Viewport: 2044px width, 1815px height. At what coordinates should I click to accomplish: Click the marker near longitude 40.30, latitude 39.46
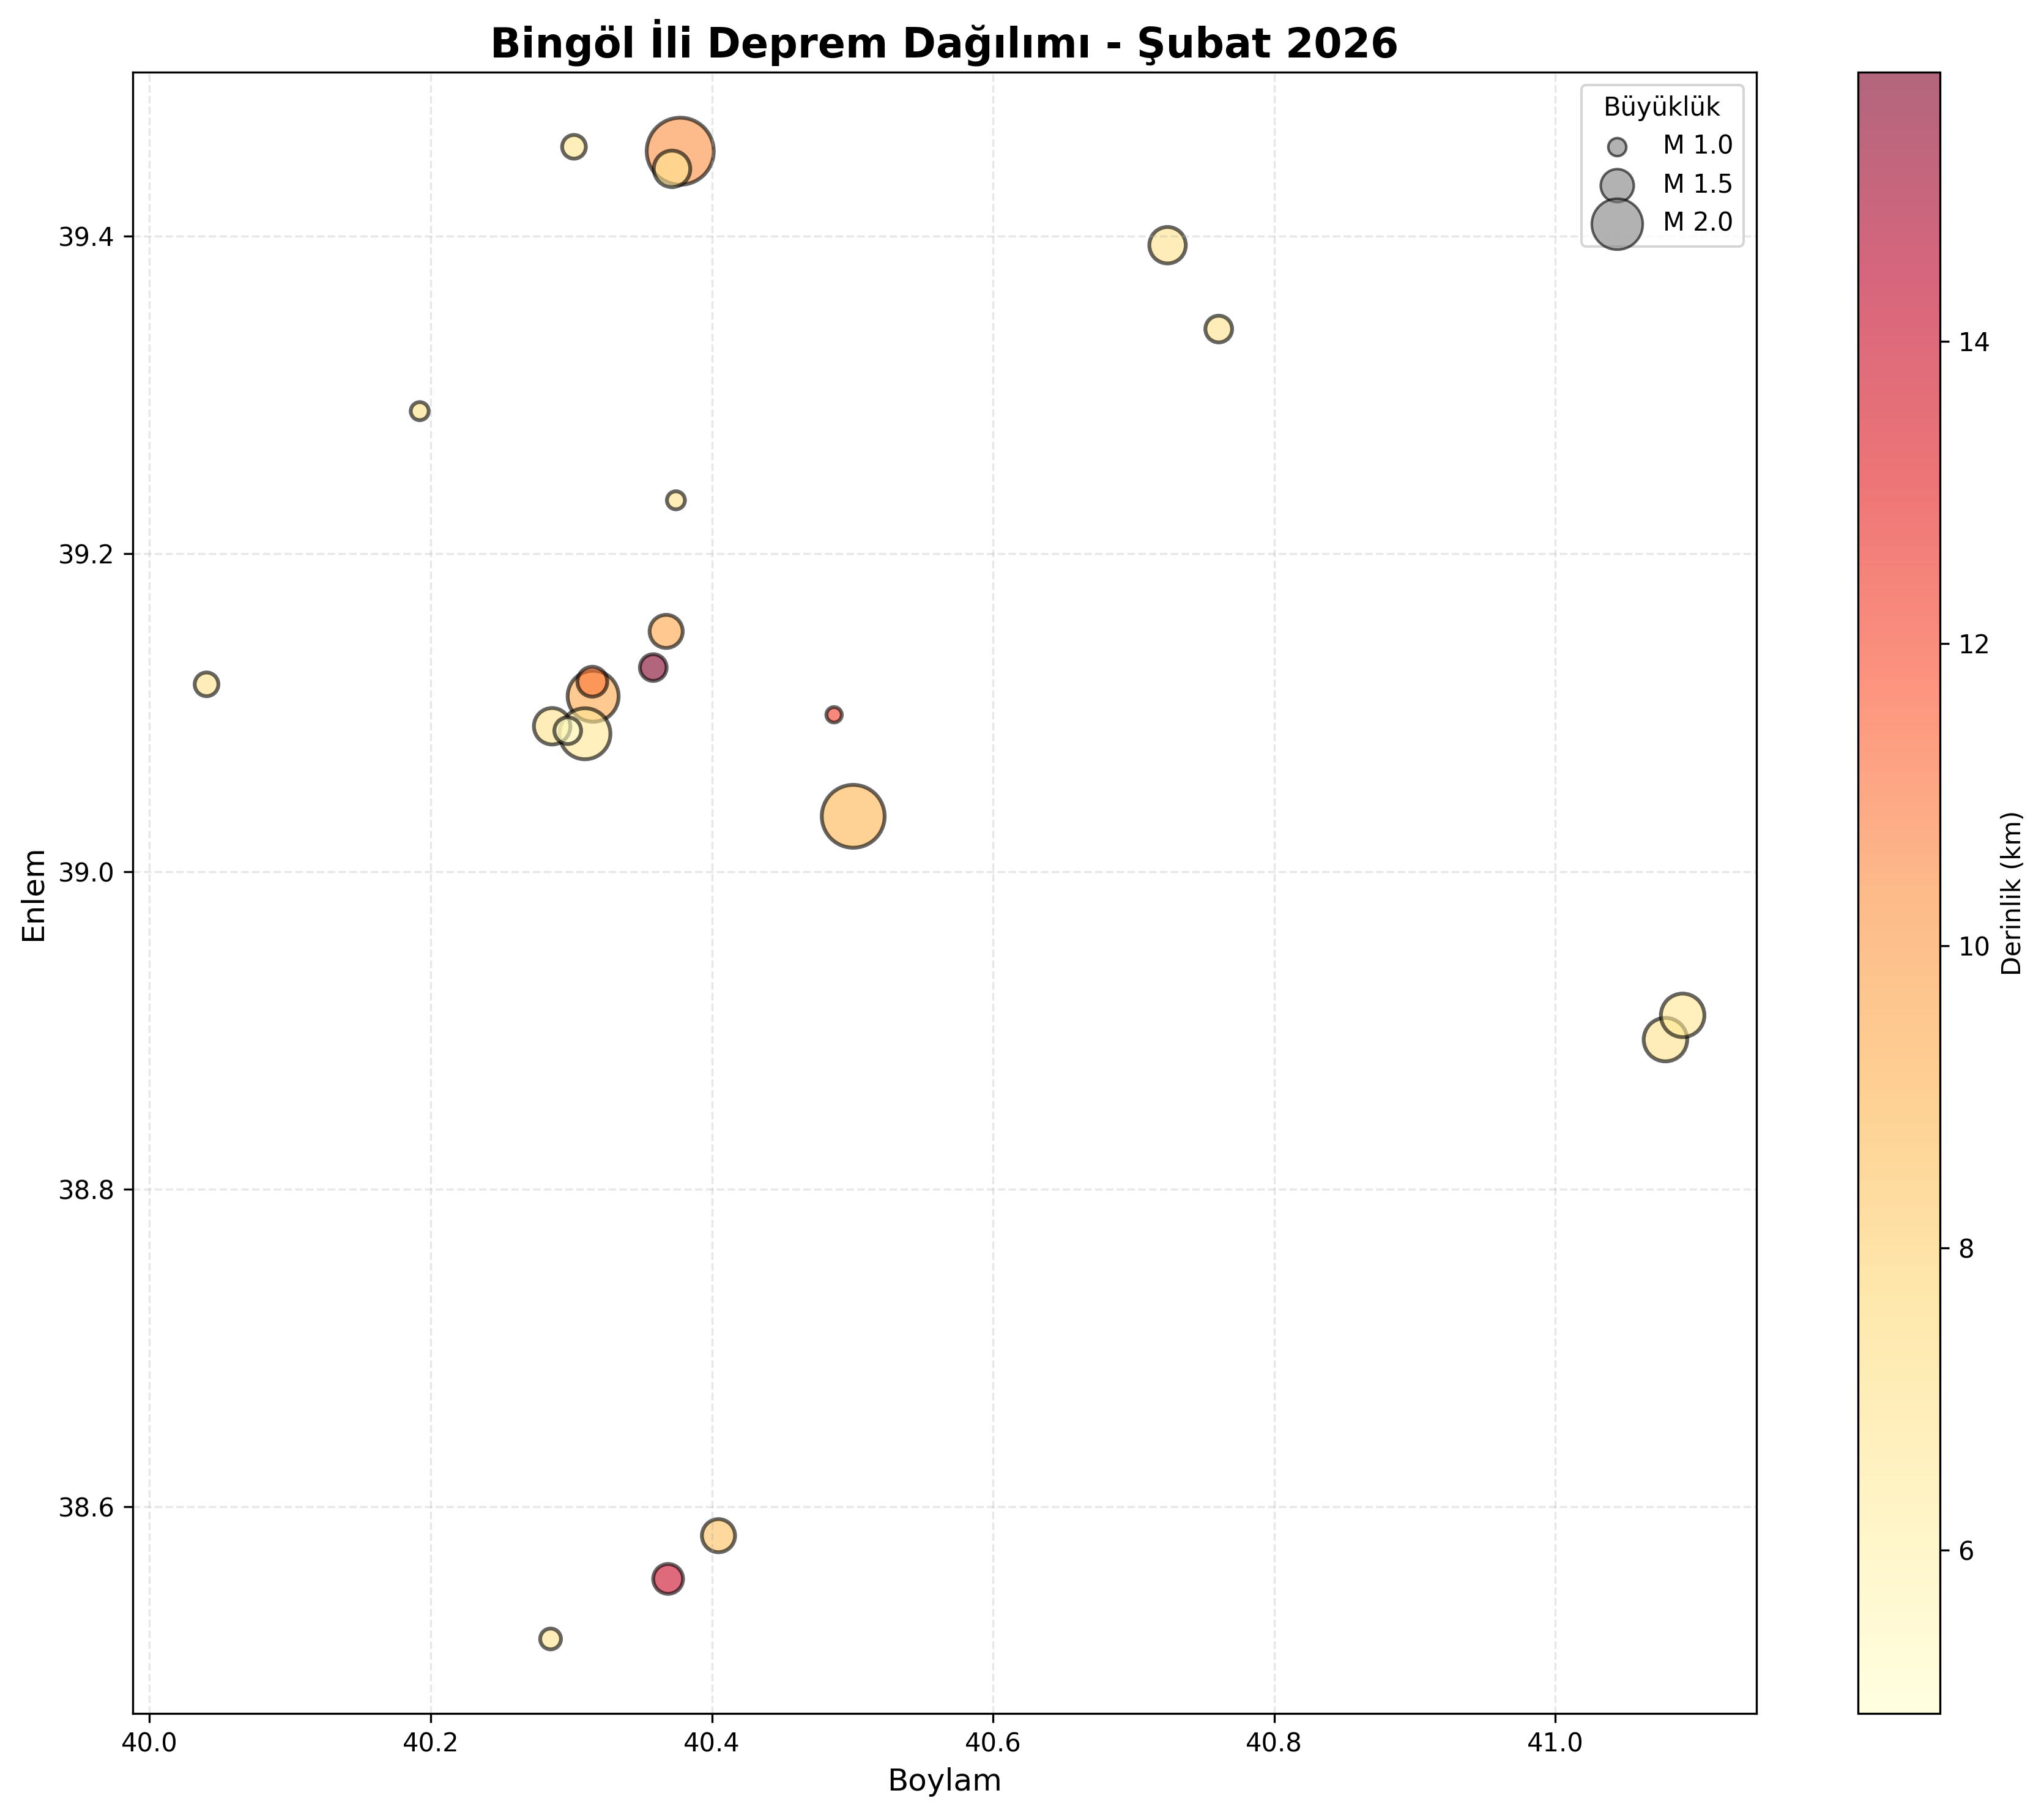pos(573,147)
